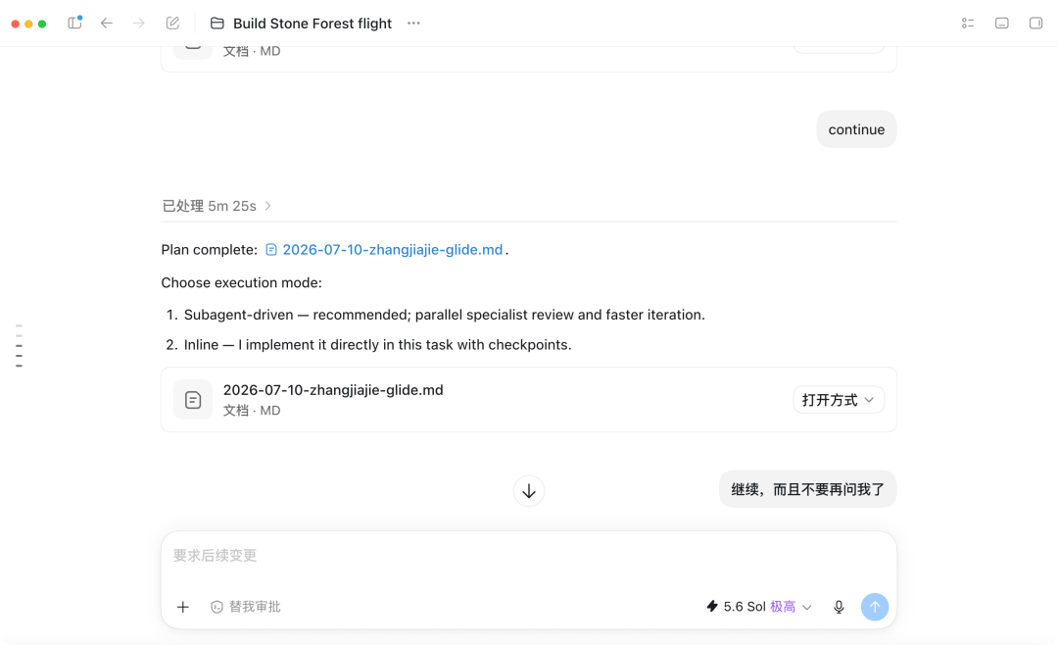
Task: Click the Inline execution option text
Action: (x=377, y=345)
